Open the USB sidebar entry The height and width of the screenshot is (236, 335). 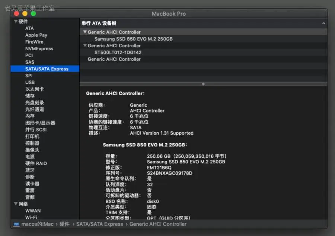(30, 82)
